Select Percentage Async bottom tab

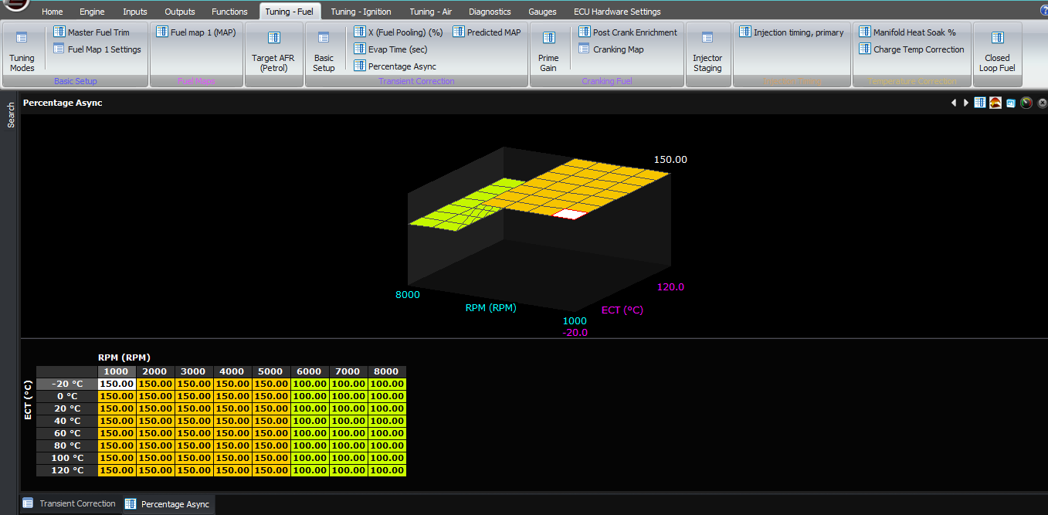168,504
